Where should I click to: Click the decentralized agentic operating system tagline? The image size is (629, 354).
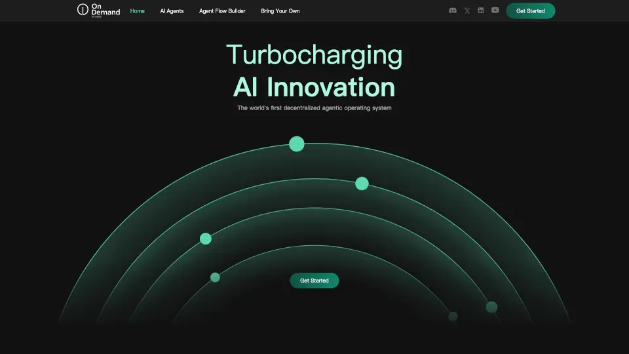[314, 108]
